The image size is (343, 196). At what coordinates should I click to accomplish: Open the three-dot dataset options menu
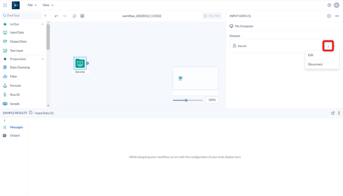click(328, 46)
